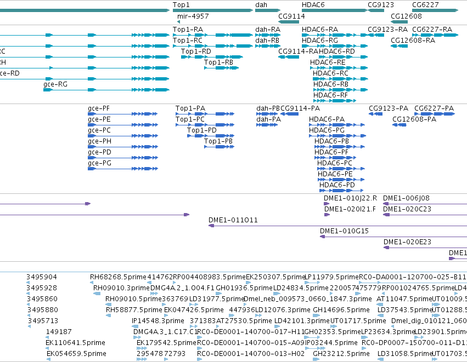Click the mir-4957 gene label
The width and height of the screenshot is (467, 362).
tap(193, 16)
